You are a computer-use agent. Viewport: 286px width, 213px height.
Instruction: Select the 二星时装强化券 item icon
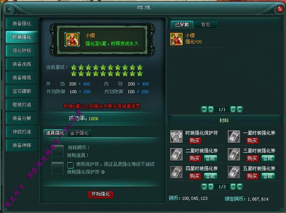pyautogui.click(x=176, y=154)
